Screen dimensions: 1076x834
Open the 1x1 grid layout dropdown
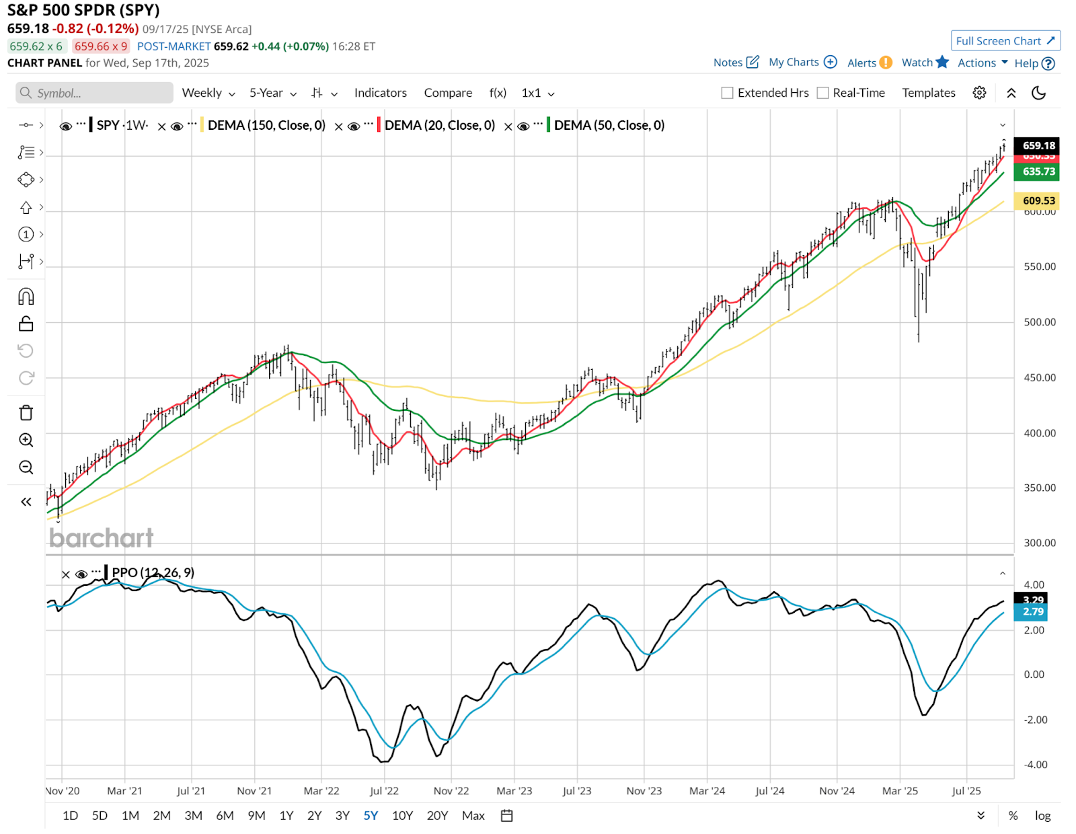point(538,93)
